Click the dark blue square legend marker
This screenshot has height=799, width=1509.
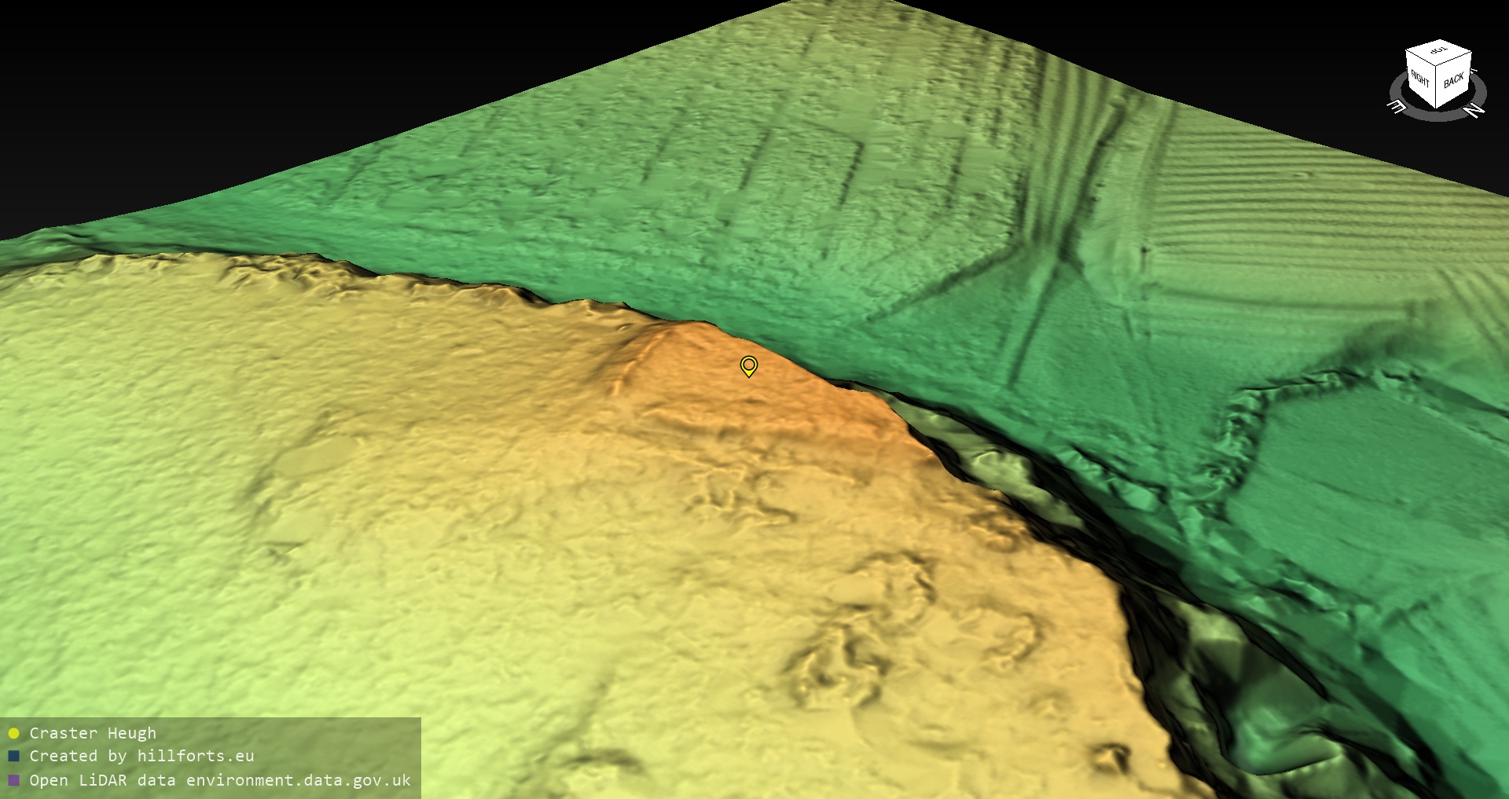13,757
